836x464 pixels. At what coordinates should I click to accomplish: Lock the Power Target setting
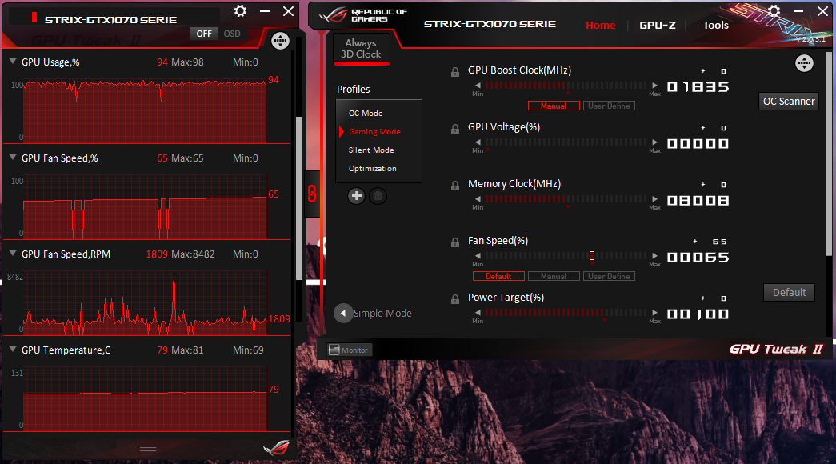tap(454, 299)
